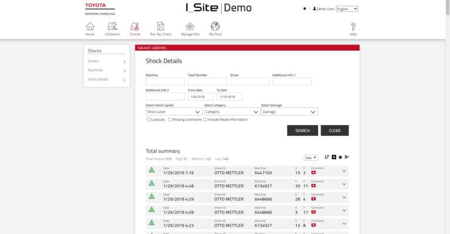The height and width of the screenshot is (234, 450).
Task: Open Manage Site from the top navigation
Action: click(190, 28)
